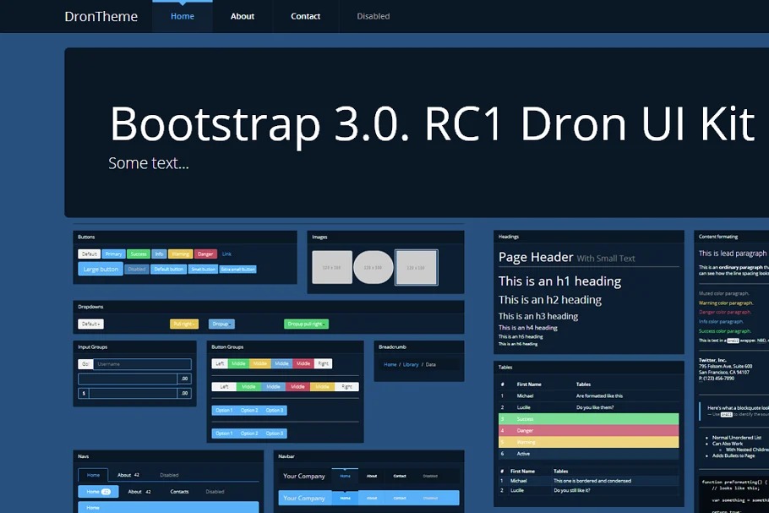Click the rounded-corner placeholder image thumbnail

pyautogui.click(x=331, y=267)
